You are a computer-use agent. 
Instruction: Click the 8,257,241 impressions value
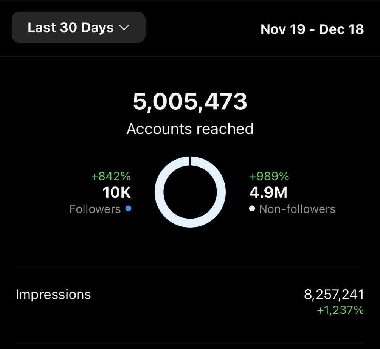(x=334, y=294)
